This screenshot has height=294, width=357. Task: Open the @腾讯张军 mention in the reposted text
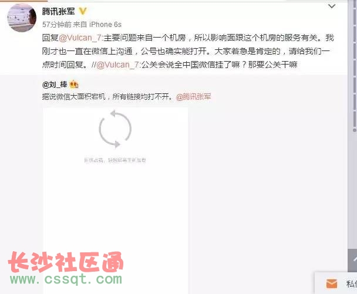click(194, 97)
